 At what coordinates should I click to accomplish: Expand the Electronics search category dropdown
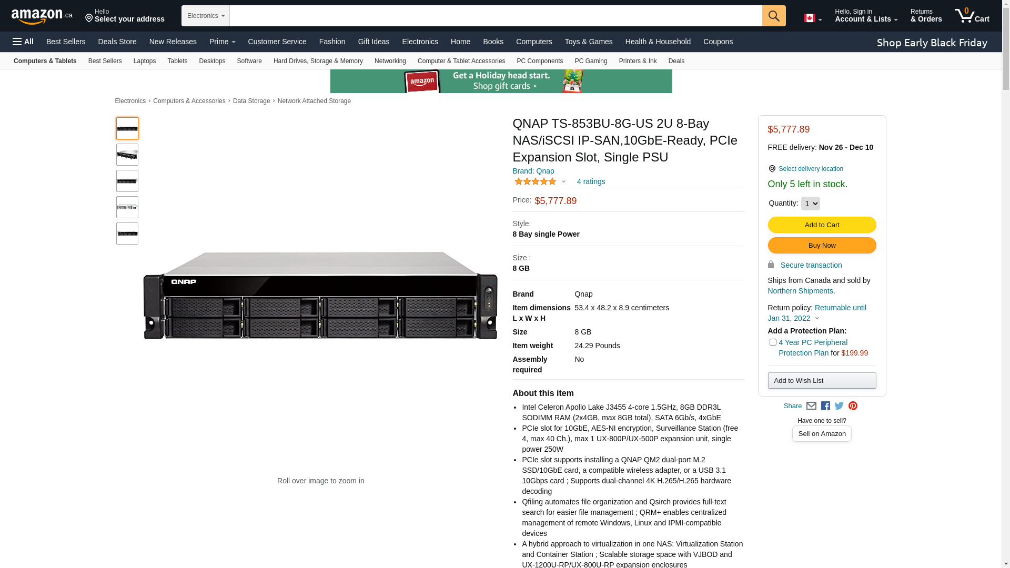point(206,16)
